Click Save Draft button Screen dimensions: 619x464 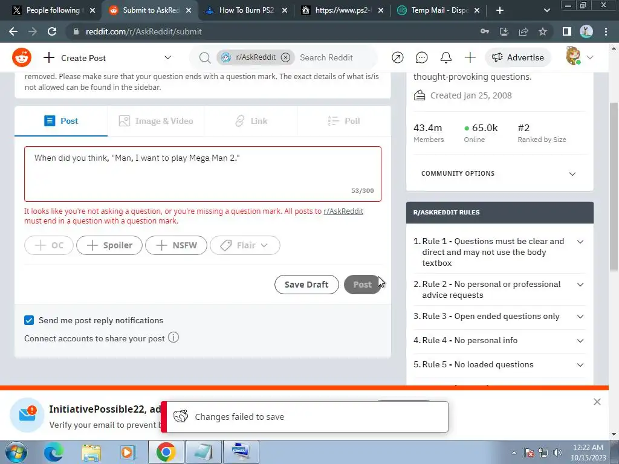pos(306,285)
